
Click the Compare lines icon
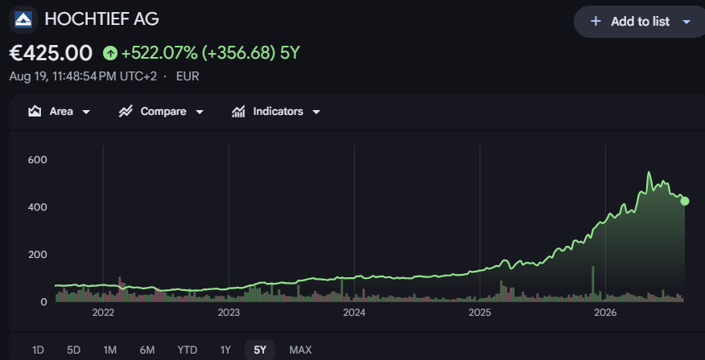(126, 112)
